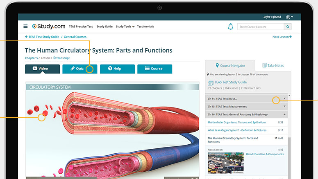Click the TEAS Test Study Guide course icon
The width and height of the screenshot is (318, 179).
[x=210, y=83]
